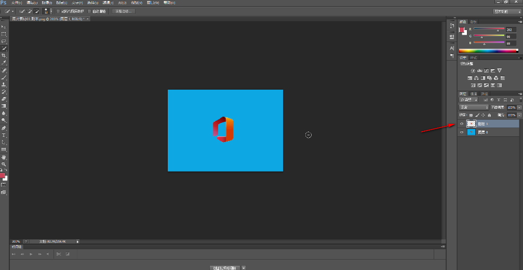The width and height of the screenshot is (523, 270).
Task: Enable the 自动增强 checkbox
Action: click(89, 11)
